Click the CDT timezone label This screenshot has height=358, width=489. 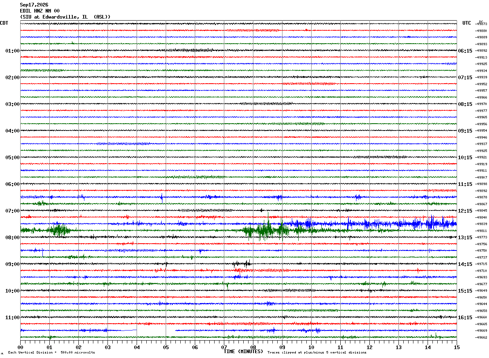[x=4, y=23]
